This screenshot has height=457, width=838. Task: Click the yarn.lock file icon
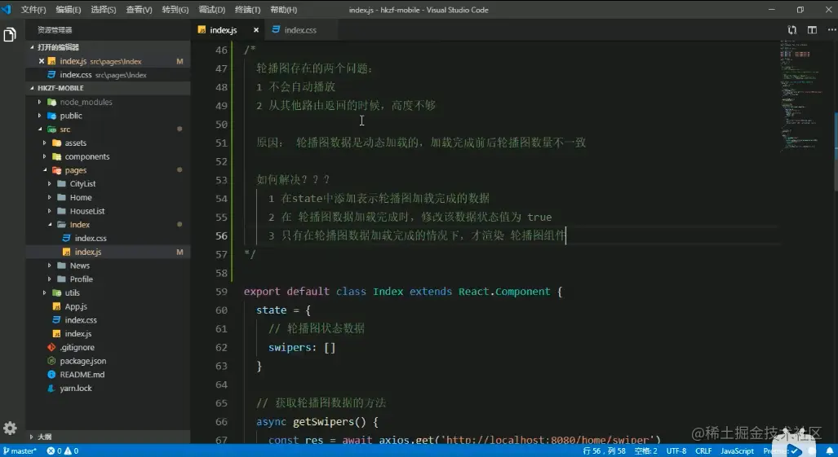click(x=51, y=389)
